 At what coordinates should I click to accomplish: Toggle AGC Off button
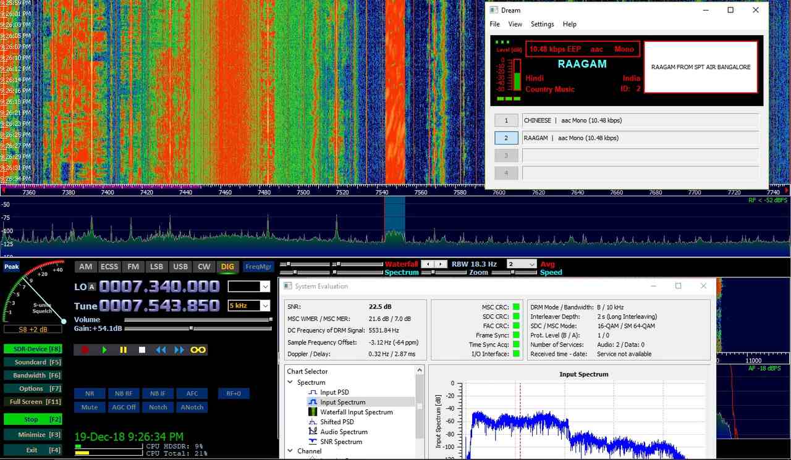(124, 407)
